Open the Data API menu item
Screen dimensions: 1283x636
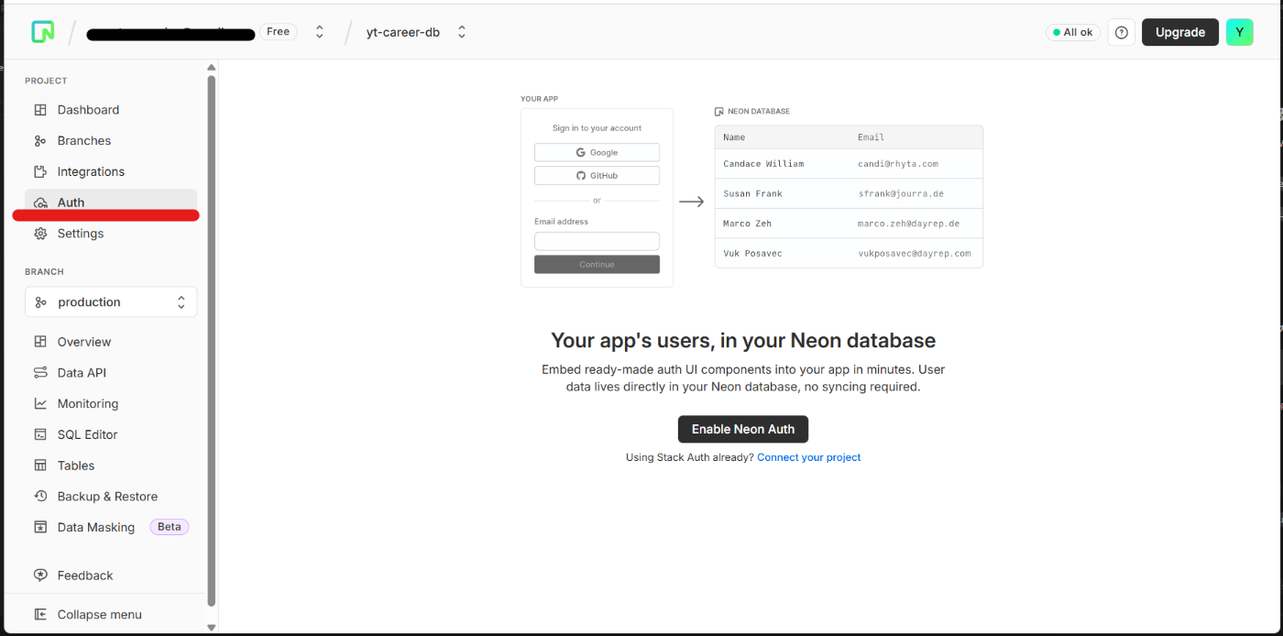[82, 373]
